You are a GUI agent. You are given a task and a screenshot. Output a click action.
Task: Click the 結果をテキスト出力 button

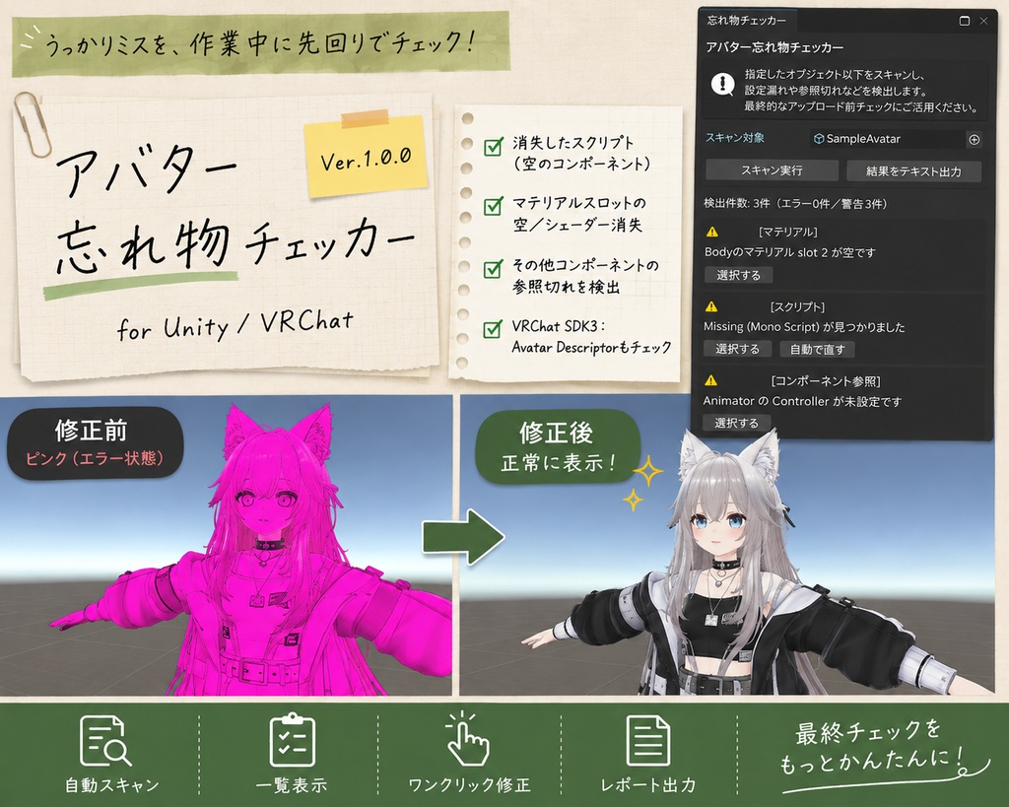point(913,171)
